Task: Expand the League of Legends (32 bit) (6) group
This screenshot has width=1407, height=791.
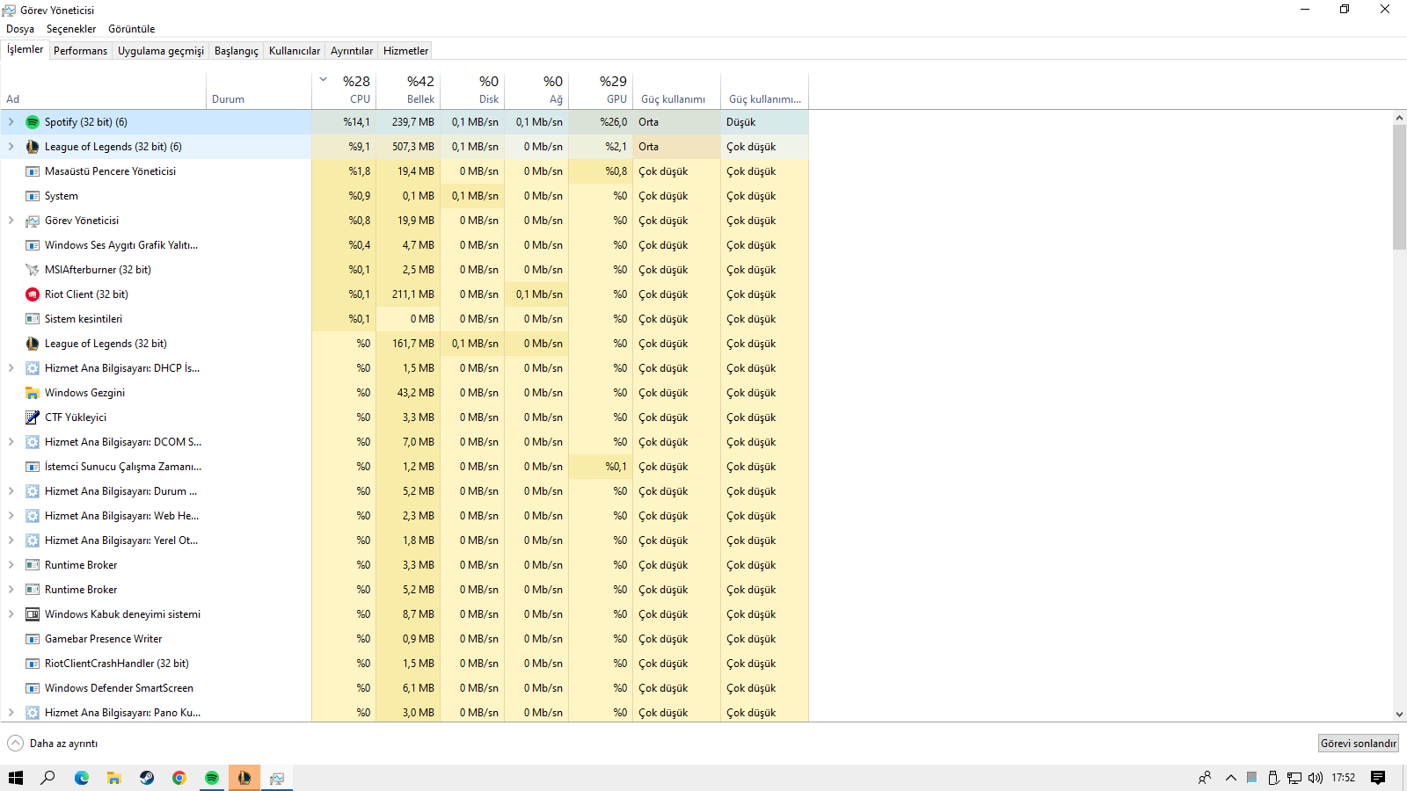Action: point(11,147)
